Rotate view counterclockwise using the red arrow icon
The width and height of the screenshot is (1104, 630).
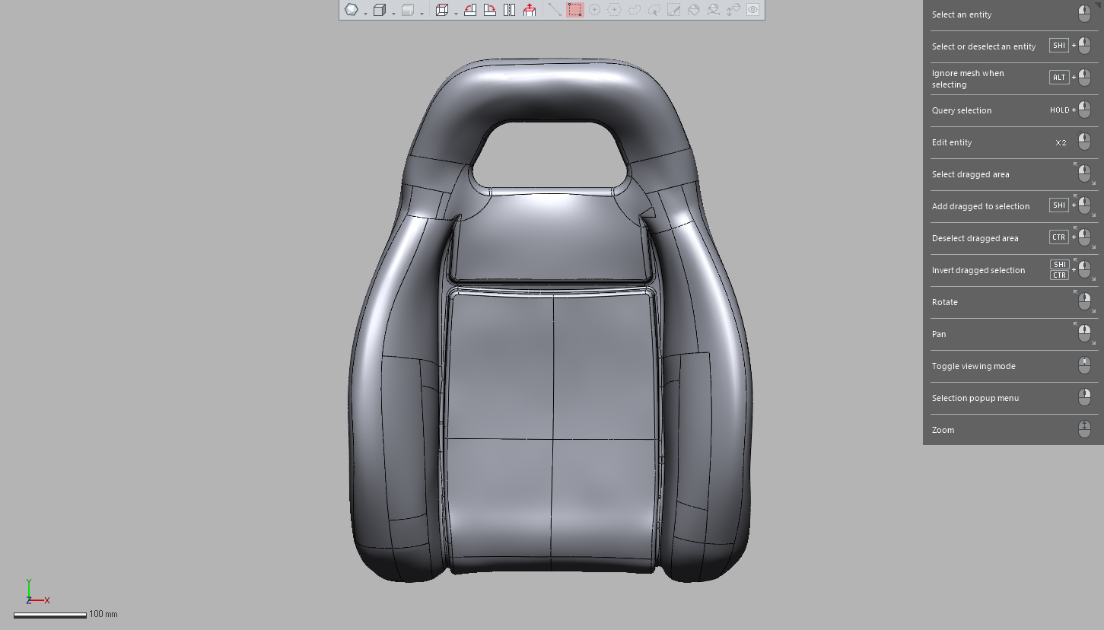pos(470,10)
